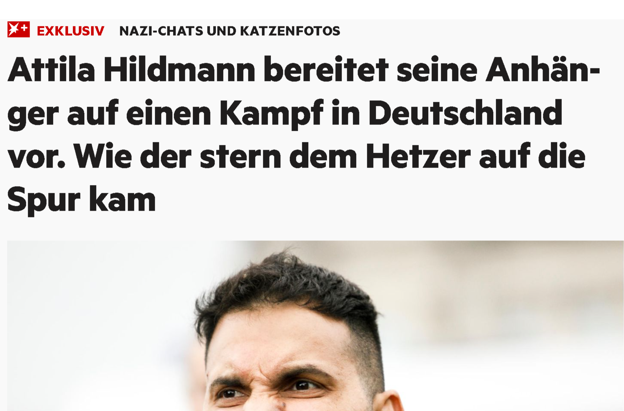Click the plus sign in stern badge
The width and height of the screenshot is (624, 411).
tap(24, 27)
